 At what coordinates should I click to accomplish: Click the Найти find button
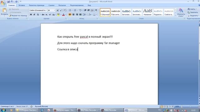(x=192, y=9)
